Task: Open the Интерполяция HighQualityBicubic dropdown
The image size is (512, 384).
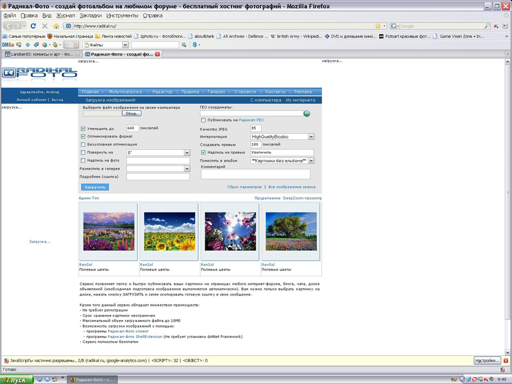Action: click(311, 136)
